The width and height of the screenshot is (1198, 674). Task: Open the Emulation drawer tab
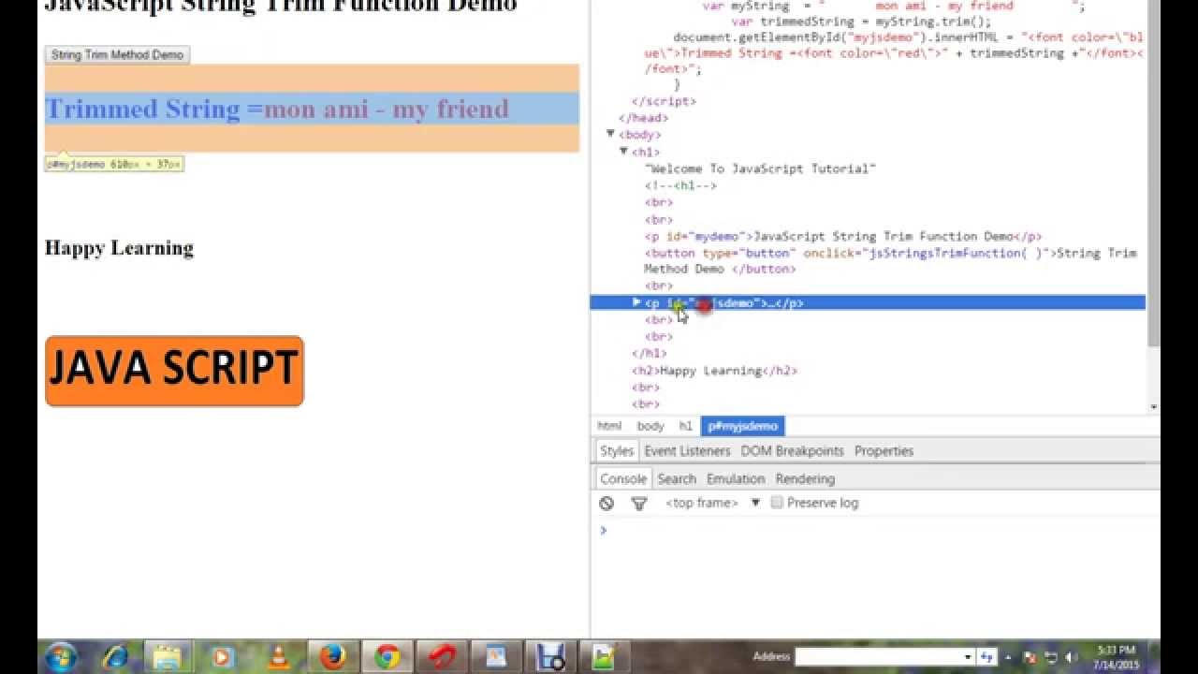[x=736, y=478]
